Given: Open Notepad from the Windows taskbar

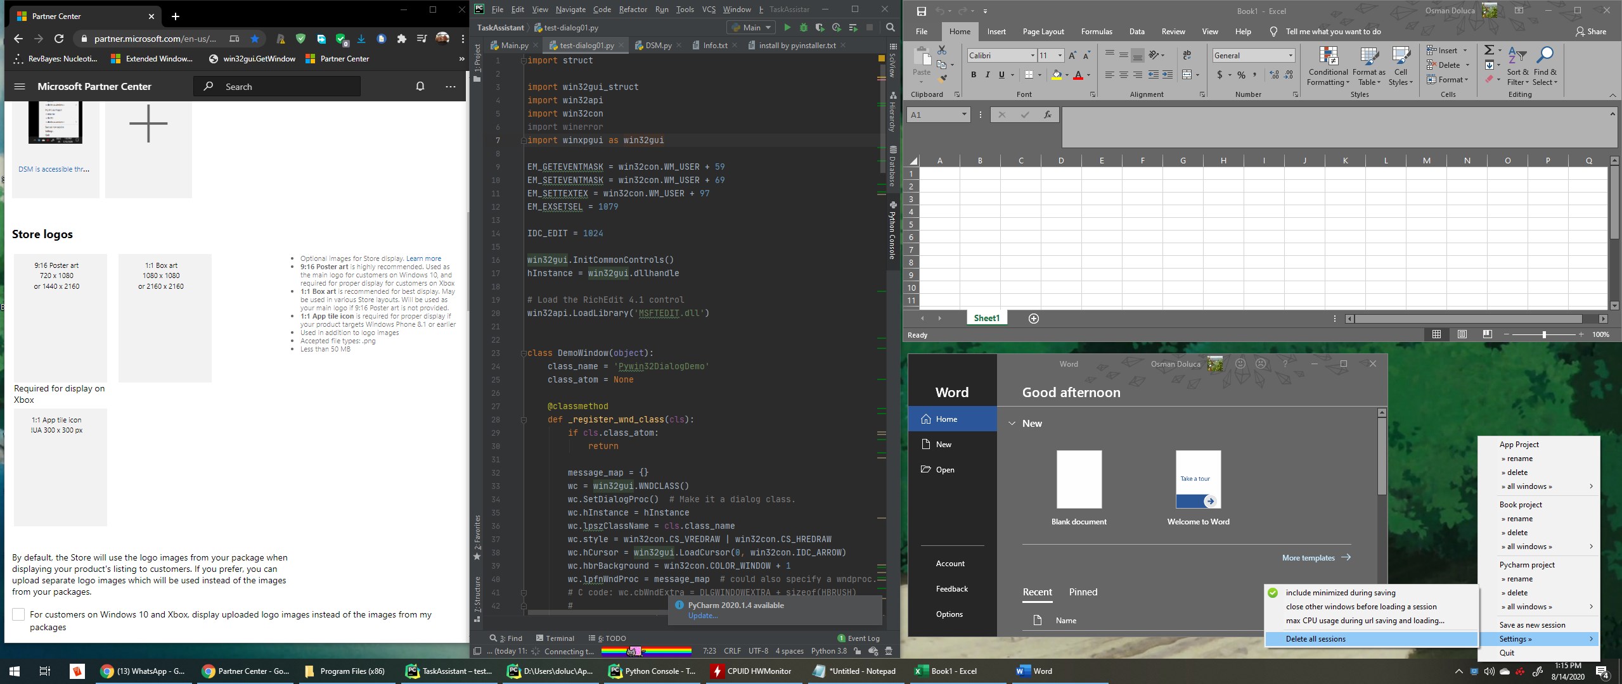Looking at the screenshot, I should (x=854, y=671).
